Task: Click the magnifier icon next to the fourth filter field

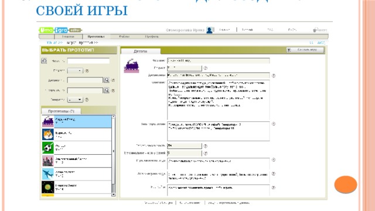Action: coord(107,90)
